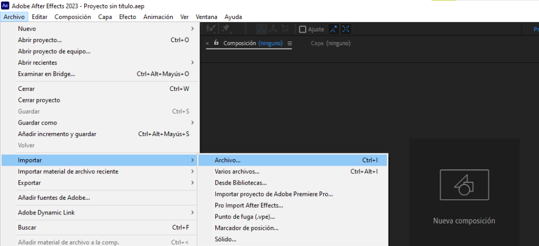The width and height of the screenshot is (539, 246).
Task: Open the Composición panel hamburger menu
Action: point(290,44)
